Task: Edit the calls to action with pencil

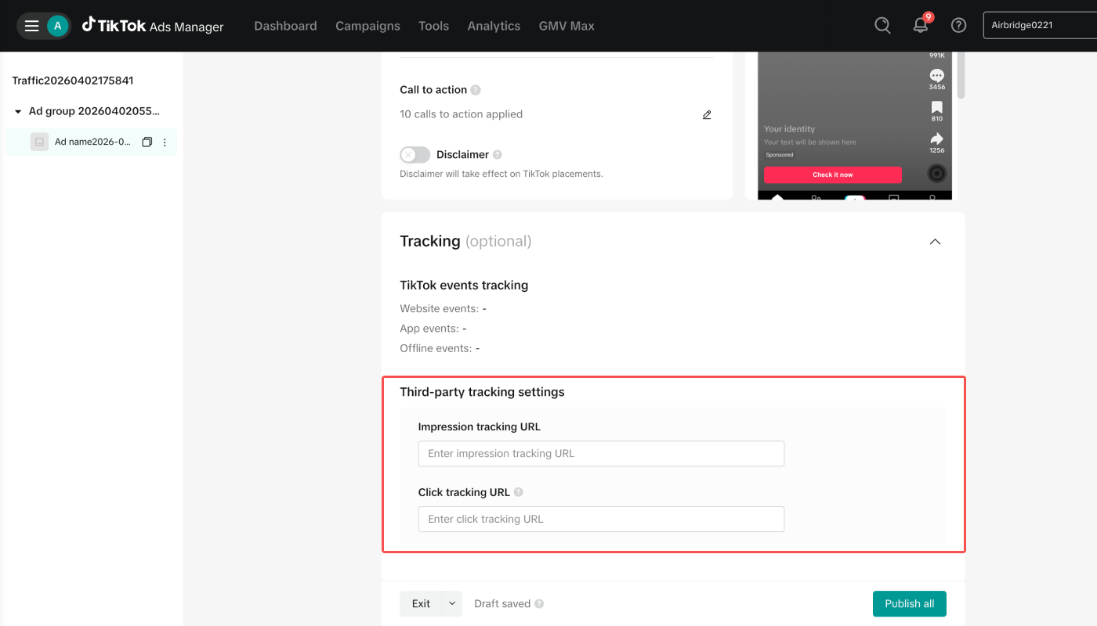Action: click(707, 114)
